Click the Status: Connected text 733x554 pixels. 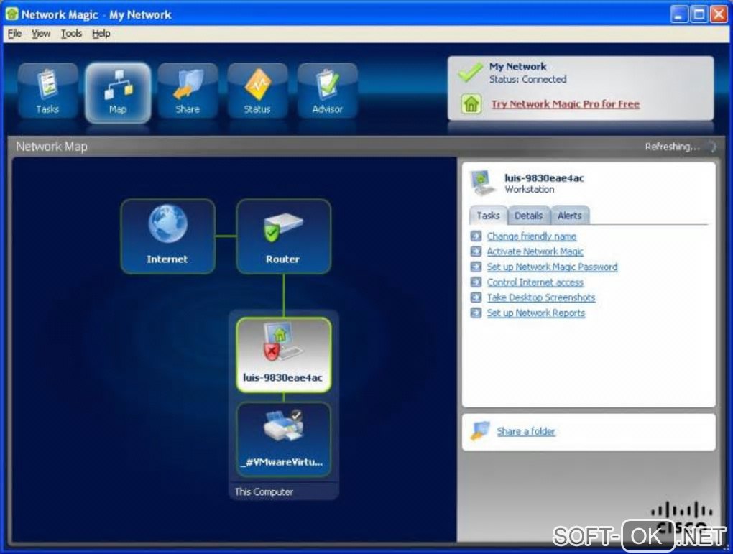(527, 80)
